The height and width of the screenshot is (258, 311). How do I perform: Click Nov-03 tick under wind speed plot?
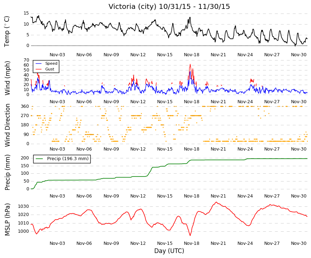click(x=57, y=102)
